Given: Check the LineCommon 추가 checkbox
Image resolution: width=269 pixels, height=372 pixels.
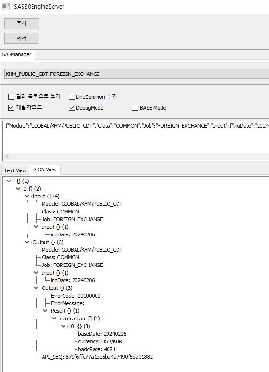Looking at the screenshot, I should click(72, 97).
